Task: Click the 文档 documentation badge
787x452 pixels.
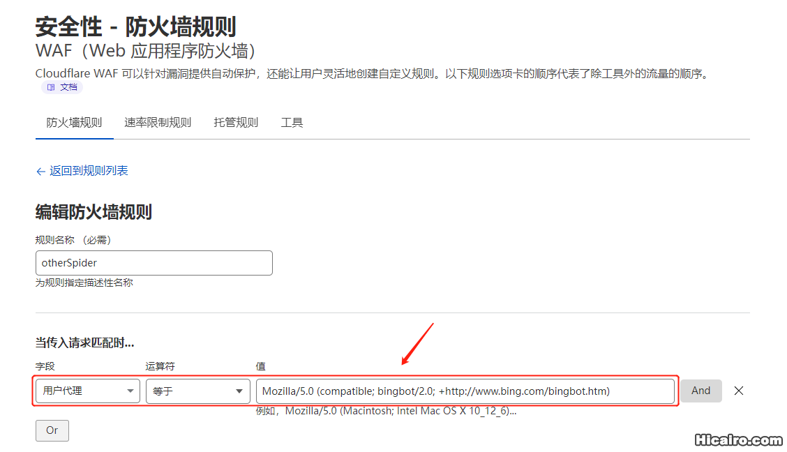Action: click(x=61, y=86)
